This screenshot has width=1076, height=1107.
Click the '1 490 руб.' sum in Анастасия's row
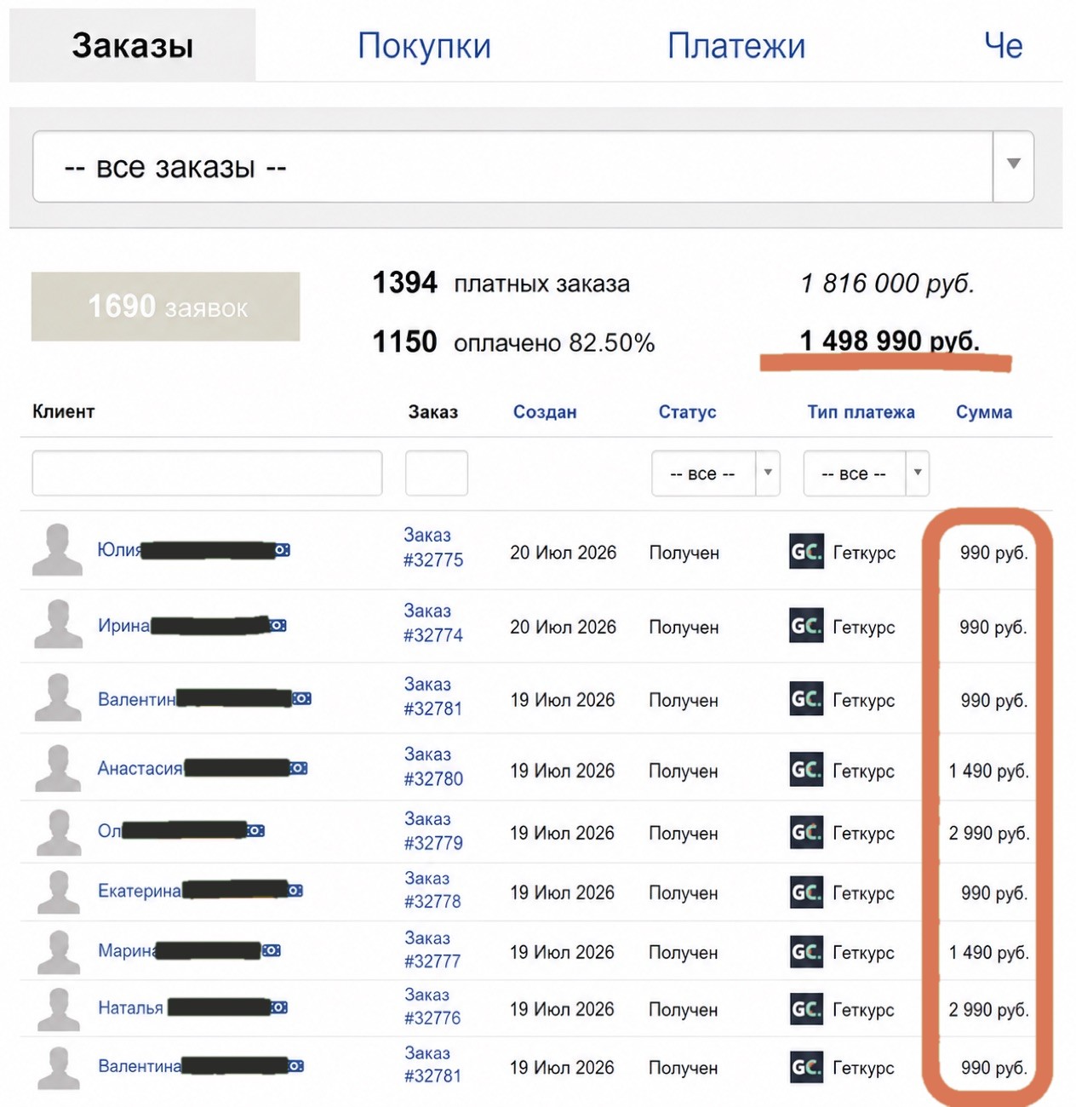coord(989,771)
